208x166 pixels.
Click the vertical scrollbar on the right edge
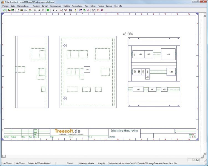pos(206,83)
